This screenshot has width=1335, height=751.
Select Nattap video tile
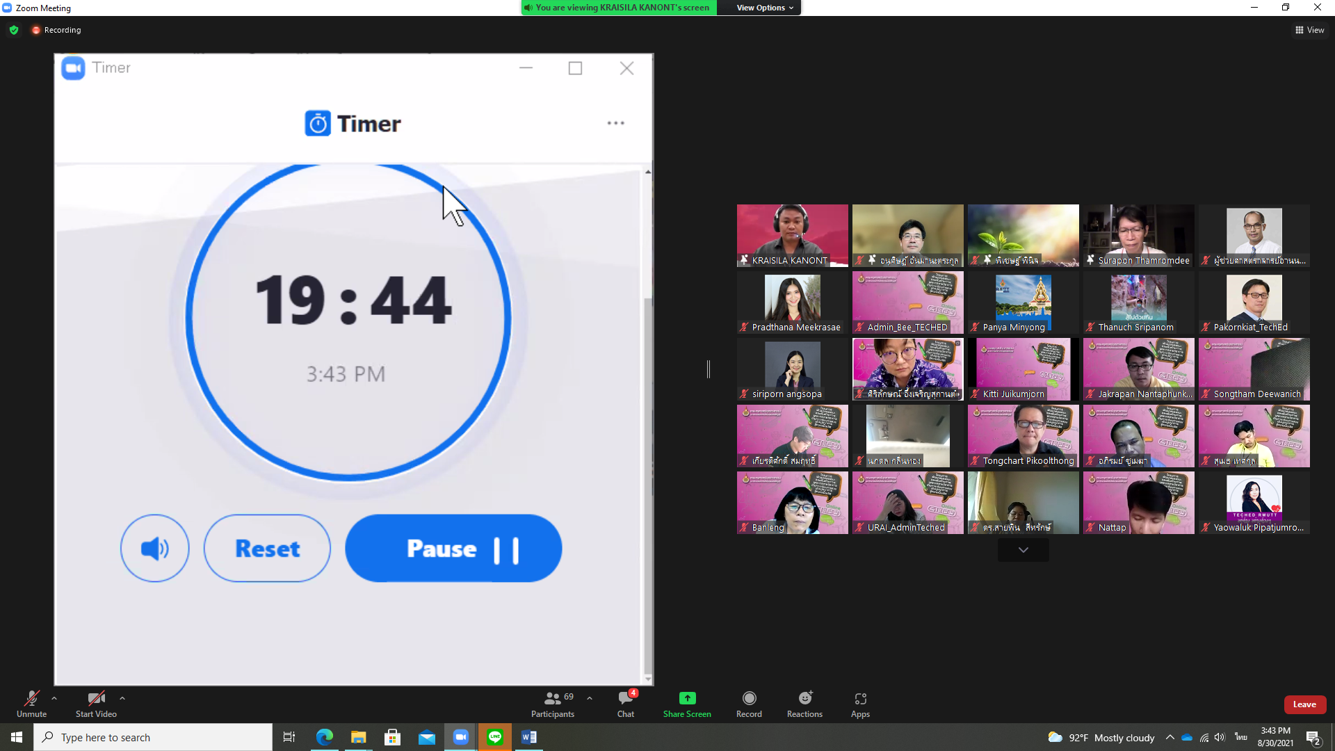[1138, 502]
